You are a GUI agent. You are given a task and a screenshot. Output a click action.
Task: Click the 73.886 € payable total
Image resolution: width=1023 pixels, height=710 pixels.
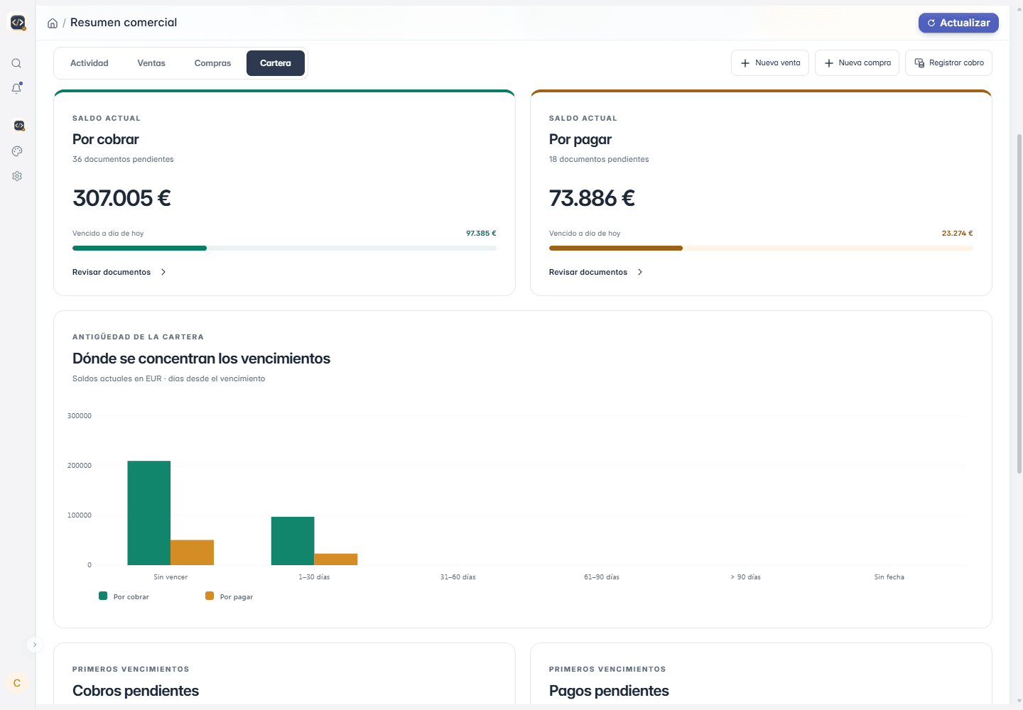tap(592, 198)
